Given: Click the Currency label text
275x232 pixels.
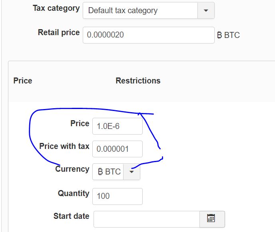Looking at the screenshot, I should coord(72,169).
